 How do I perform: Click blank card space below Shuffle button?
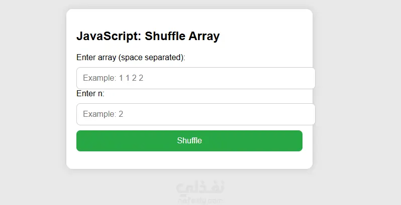point(189,160)
